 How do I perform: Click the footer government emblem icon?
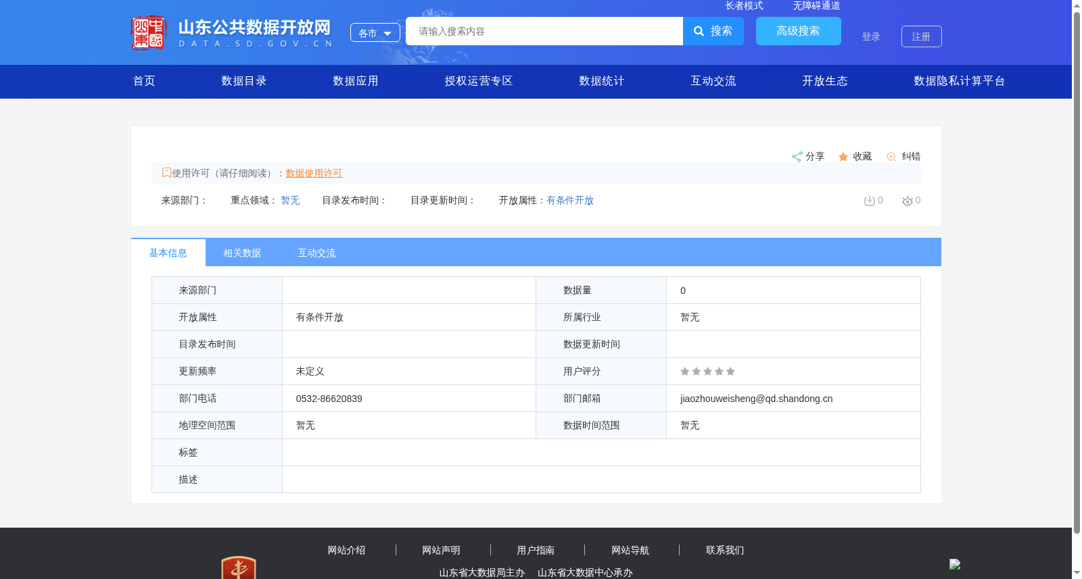coord(238,568)
